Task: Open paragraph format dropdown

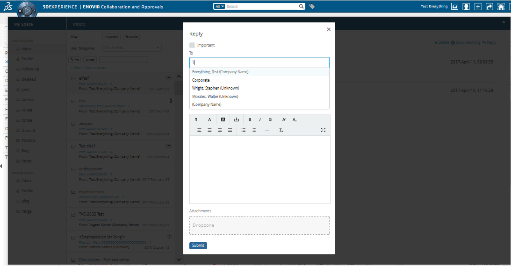Action: 197,120
